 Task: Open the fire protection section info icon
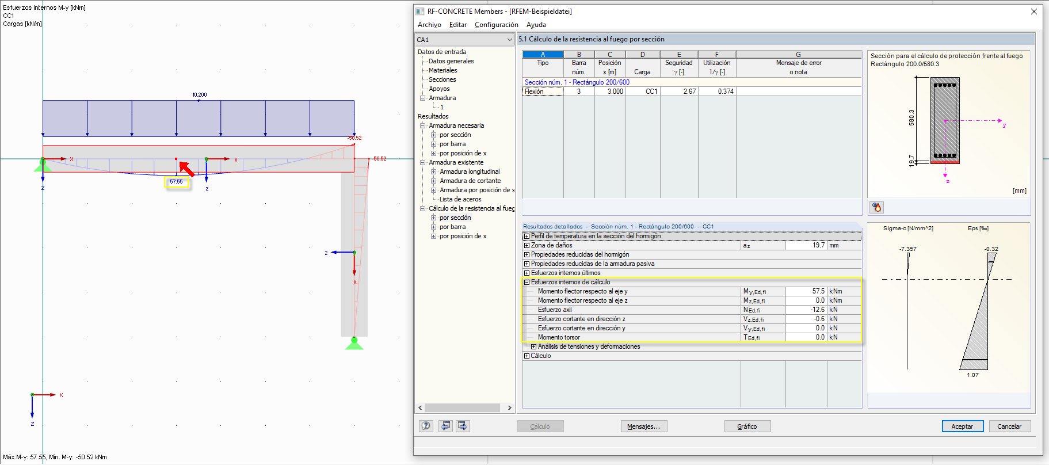[x=876, y=207]
